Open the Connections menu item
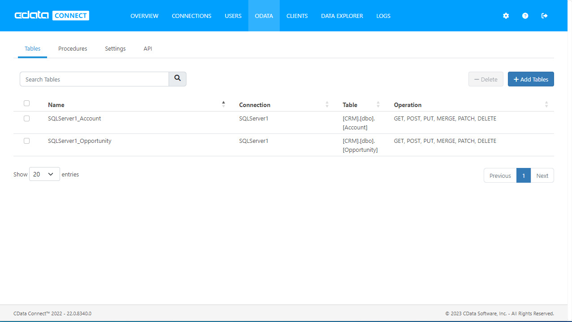This screenshot has width=572, height=322. (191, 16)
